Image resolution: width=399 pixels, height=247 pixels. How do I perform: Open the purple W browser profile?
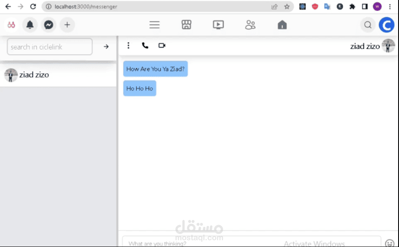tap(377, 6)
